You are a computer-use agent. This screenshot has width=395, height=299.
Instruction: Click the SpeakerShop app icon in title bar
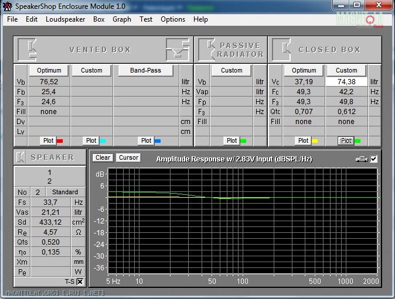coord(8,6)
